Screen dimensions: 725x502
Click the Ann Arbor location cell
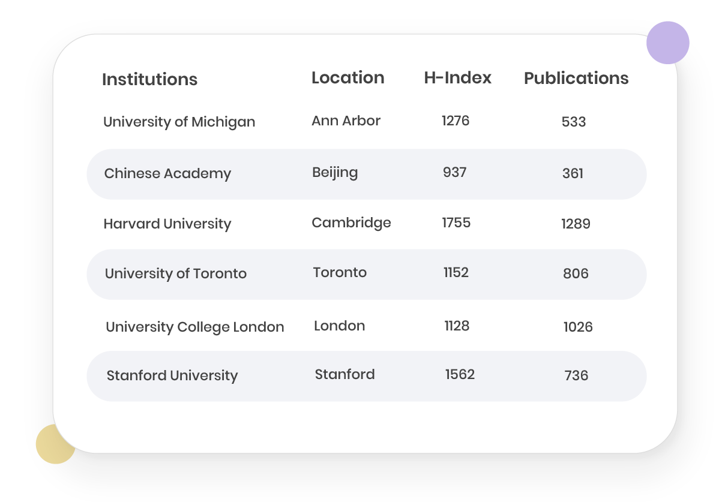point(346,121)
